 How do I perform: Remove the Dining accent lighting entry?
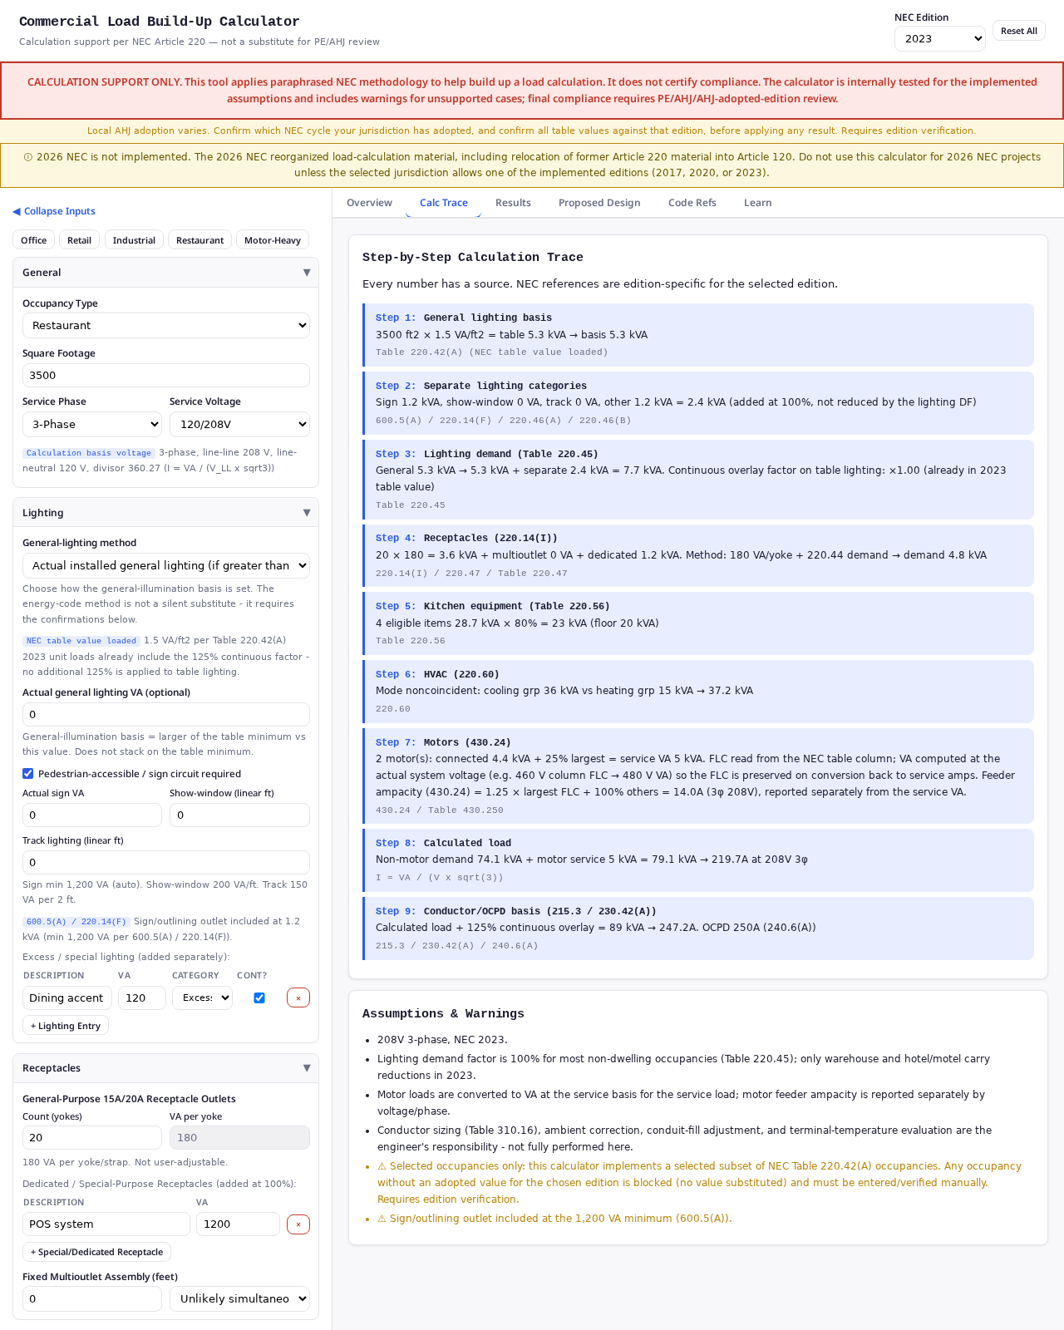298,997
